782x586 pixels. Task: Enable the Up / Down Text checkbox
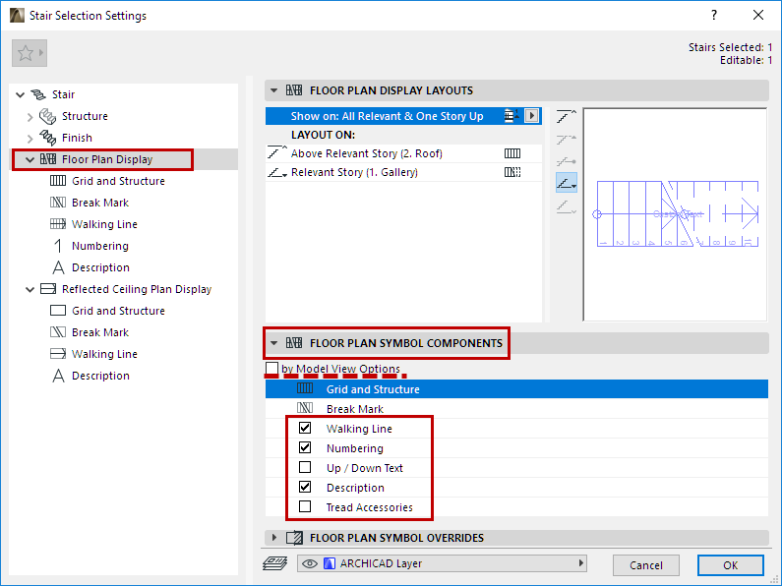pyautogui.click(x=305, y=467)
